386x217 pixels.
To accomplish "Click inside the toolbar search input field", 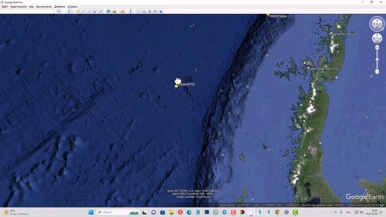I will pyautogui.click(x=27, y=11).
